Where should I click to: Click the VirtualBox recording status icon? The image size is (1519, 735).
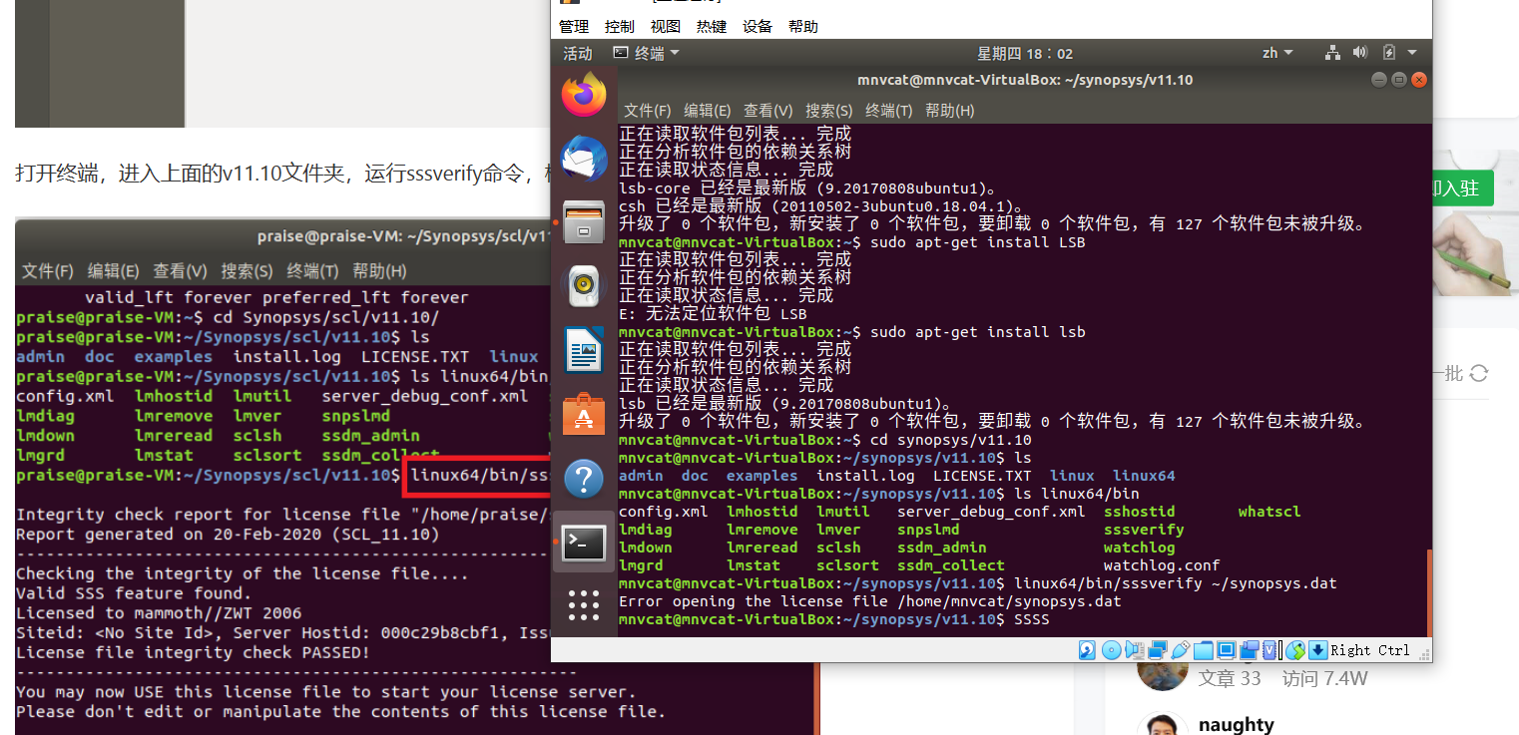[x=1249, y=650]
